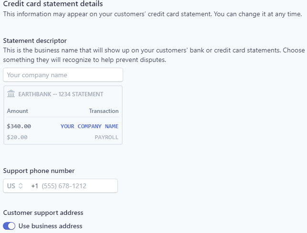The image size is (307, 233).
Task: Click the statement descriptor help description
Action: (x=154, y=55)
